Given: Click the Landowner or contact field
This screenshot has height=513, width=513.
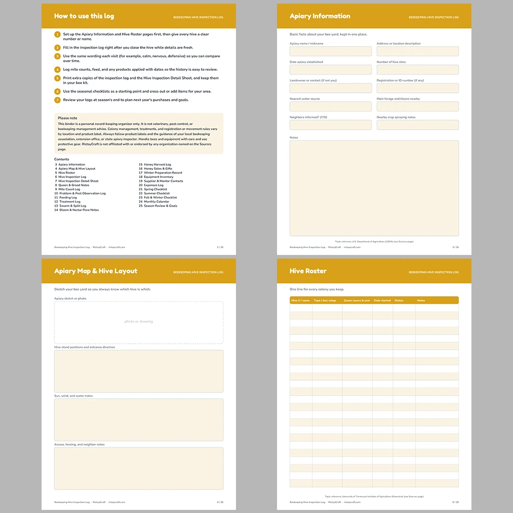Looking at the screenshot, I should click(x=330, y=88).
